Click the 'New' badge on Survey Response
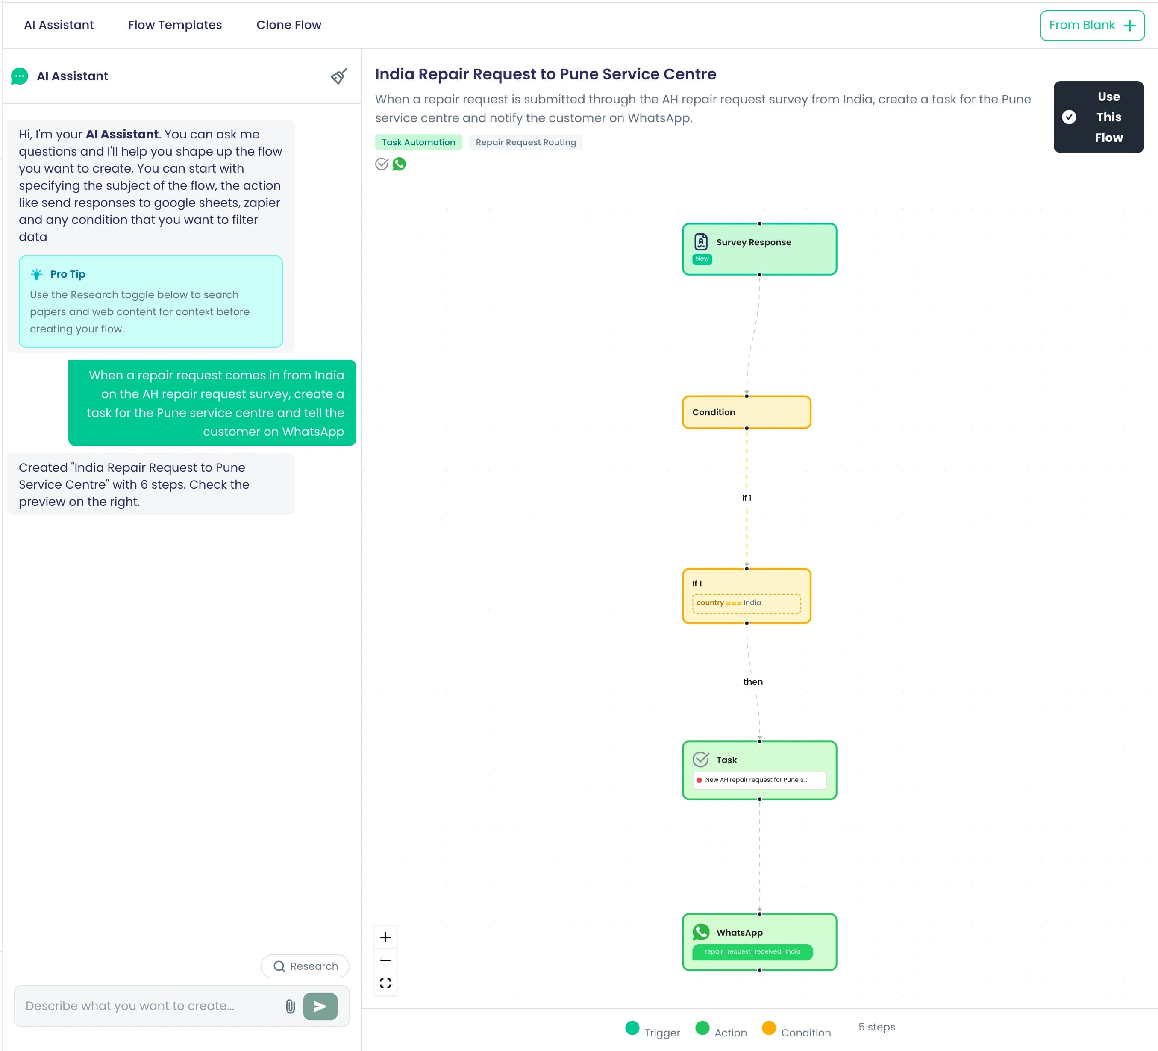This screenshot has width=1158, height=1051. [x=702, y=259]
